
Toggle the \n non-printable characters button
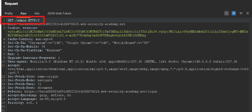click(x=241, y=13)
